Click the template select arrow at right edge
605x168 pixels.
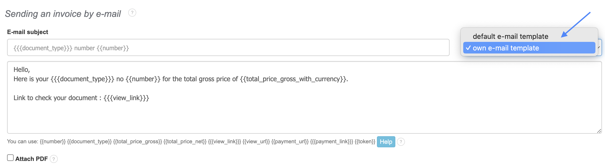(x=599, y=47)
